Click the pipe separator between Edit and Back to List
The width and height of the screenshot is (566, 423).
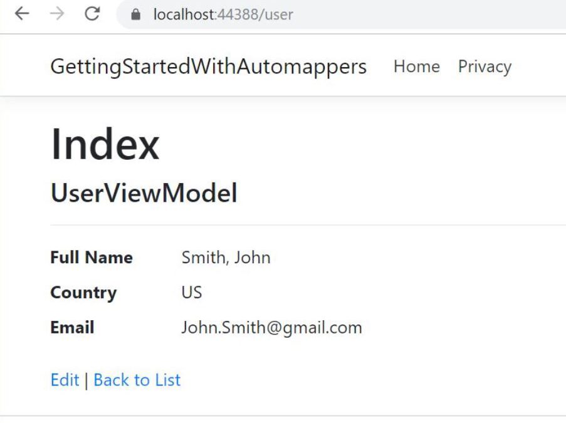point(86,380)
